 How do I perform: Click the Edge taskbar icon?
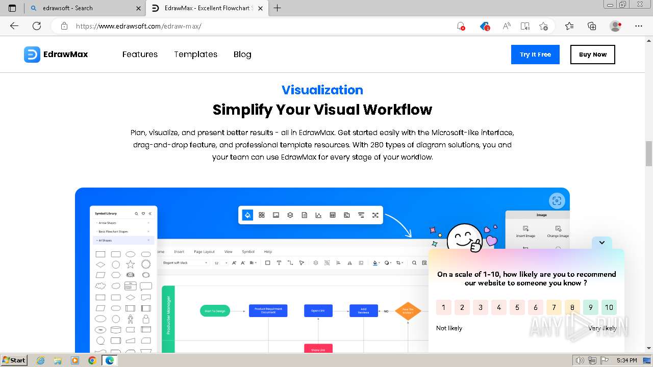(109, 360)
